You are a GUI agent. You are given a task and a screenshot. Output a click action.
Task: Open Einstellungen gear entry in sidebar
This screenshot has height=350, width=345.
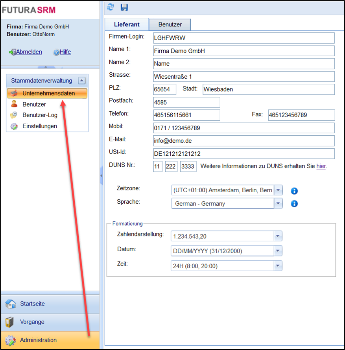coord(39,126)
